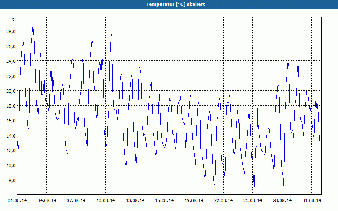Click the 10.08.14 date label
Image resolution: width=338 pixels, height=211 pixels.
106,200
